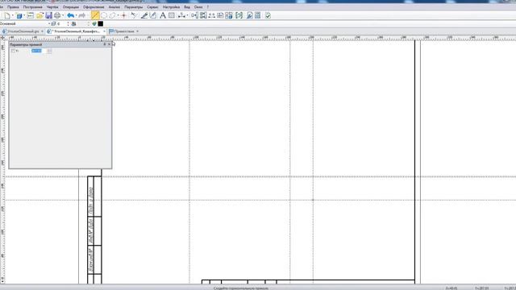Expand the ellipse tool variants dropdown
The width and height of the screenshot is (516, 290).
click(118, 15)
